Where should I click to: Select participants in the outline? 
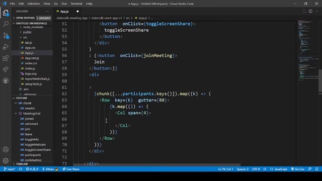(x=32, y=155)
